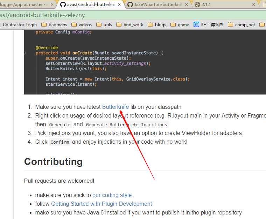Viewport: 266px width, 219px height.
Task: Open the utils bookmark folder
Action: (104, 25)
